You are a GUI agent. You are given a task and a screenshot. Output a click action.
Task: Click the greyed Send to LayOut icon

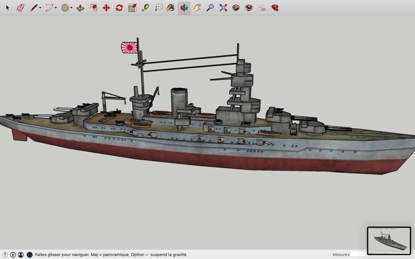(262, 8)
